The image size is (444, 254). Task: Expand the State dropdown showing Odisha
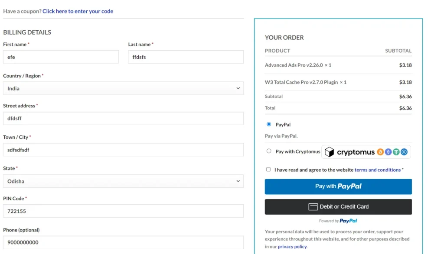[123, 181]
